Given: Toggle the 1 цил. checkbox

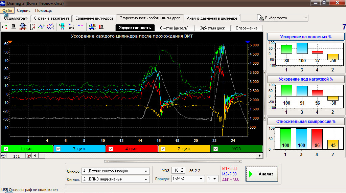Looking at the screenshot, I should 6,149.
